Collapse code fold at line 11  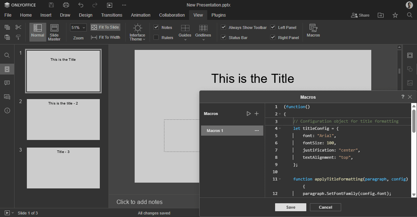[280, 179]
